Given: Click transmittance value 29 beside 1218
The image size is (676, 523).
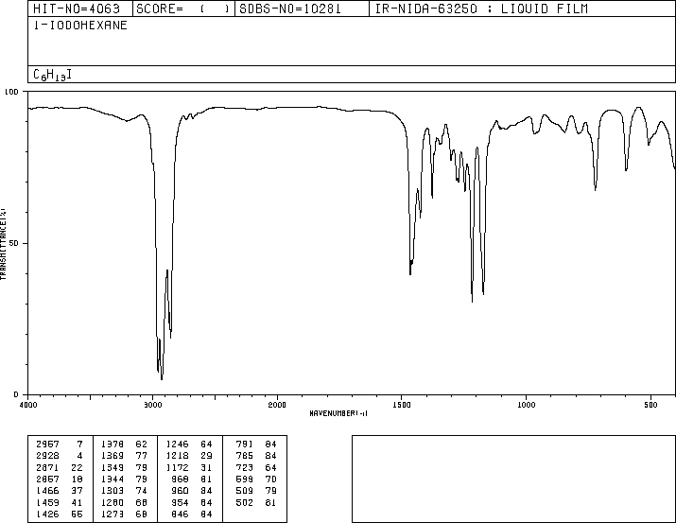Looking at the screenshot, I should (206, 456).
